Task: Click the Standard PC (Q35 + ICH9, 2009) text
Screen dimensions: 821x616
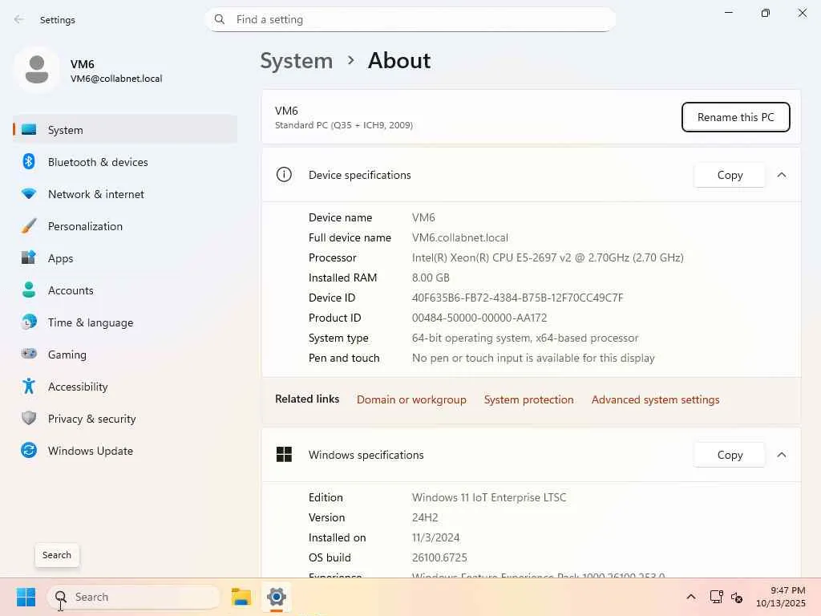Action: tap(343, 125)
